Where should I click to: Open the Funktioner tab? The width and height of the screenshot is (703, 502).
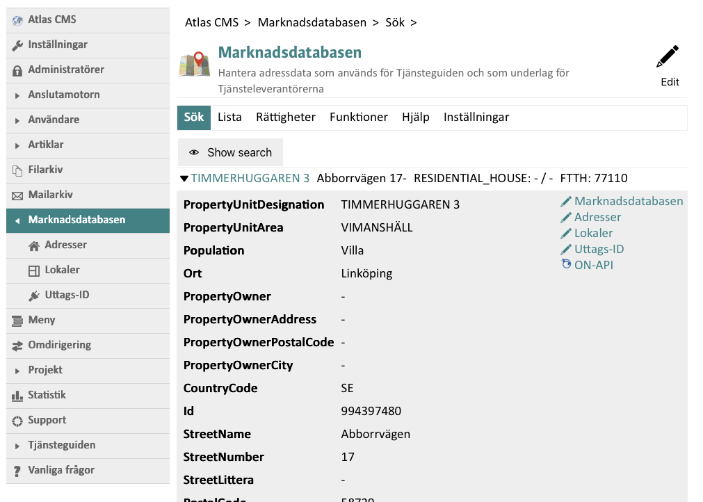pos(358,118)
